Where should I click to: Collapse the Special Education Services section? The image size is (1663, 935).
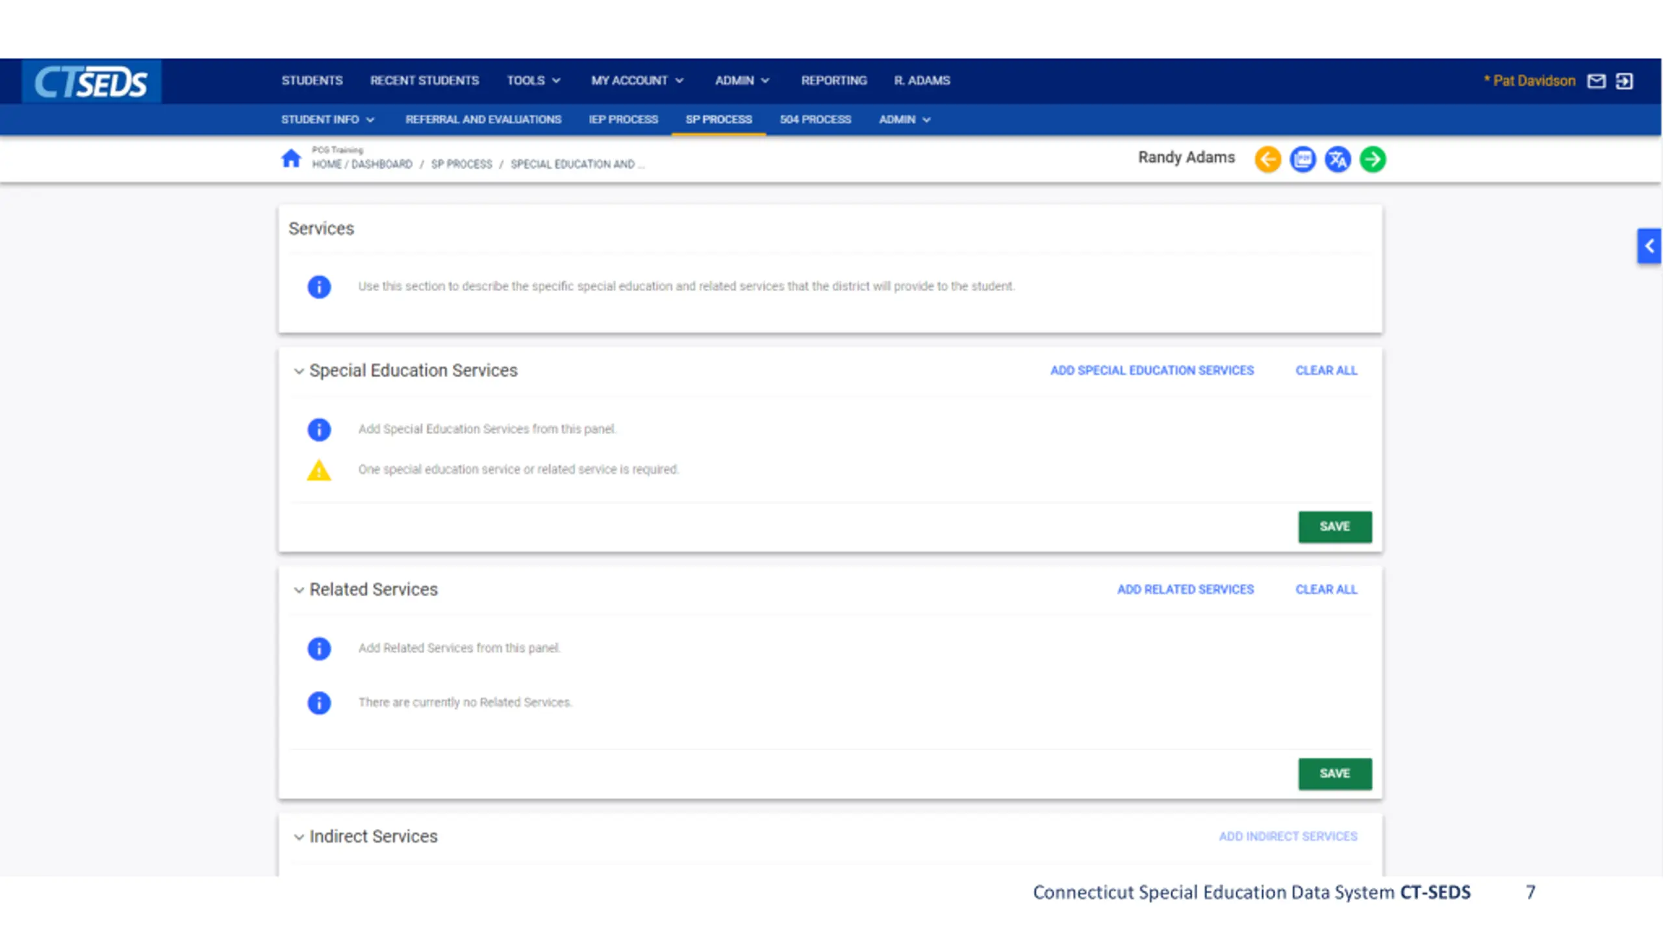[299, 371]
